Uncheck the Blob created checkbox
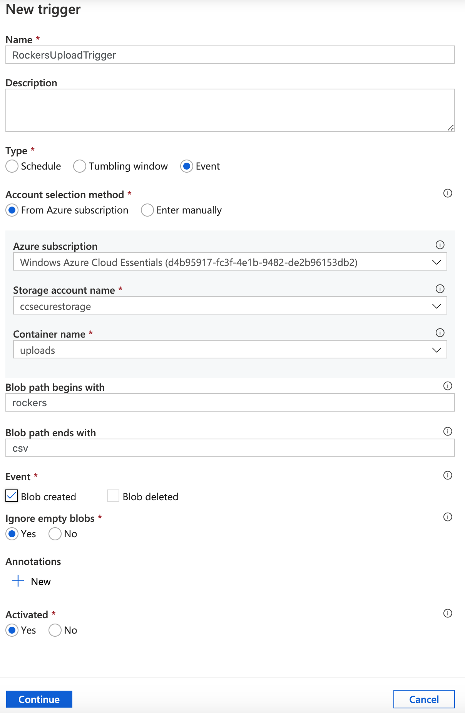Image resolution: width=465 pixels, height=713 pixels. tap(12, 496)
